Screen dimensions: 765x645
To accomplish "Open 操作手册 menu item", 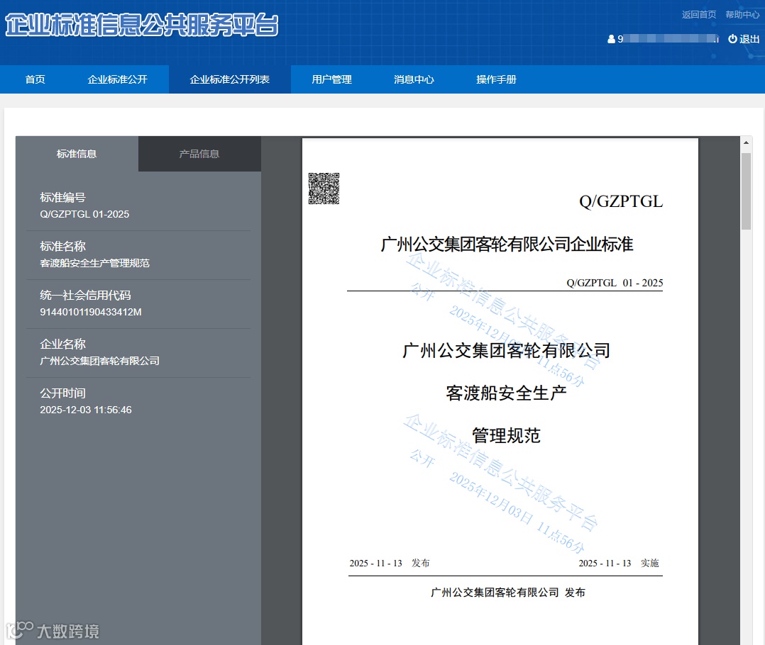I will (496, 79).
